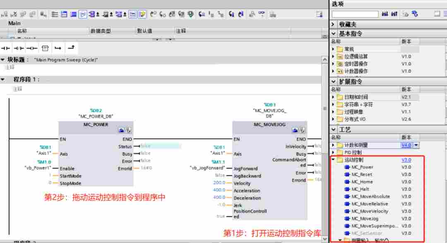Click the V3.0 version link of 运动控制
Viewport: 447px width, 243px height.
click(x=406, y=160)
